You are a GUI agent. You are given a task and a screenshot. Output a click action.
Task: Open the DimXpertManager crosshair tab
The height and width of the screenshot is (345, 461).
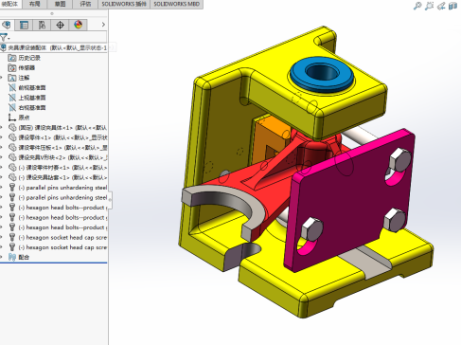60,25
